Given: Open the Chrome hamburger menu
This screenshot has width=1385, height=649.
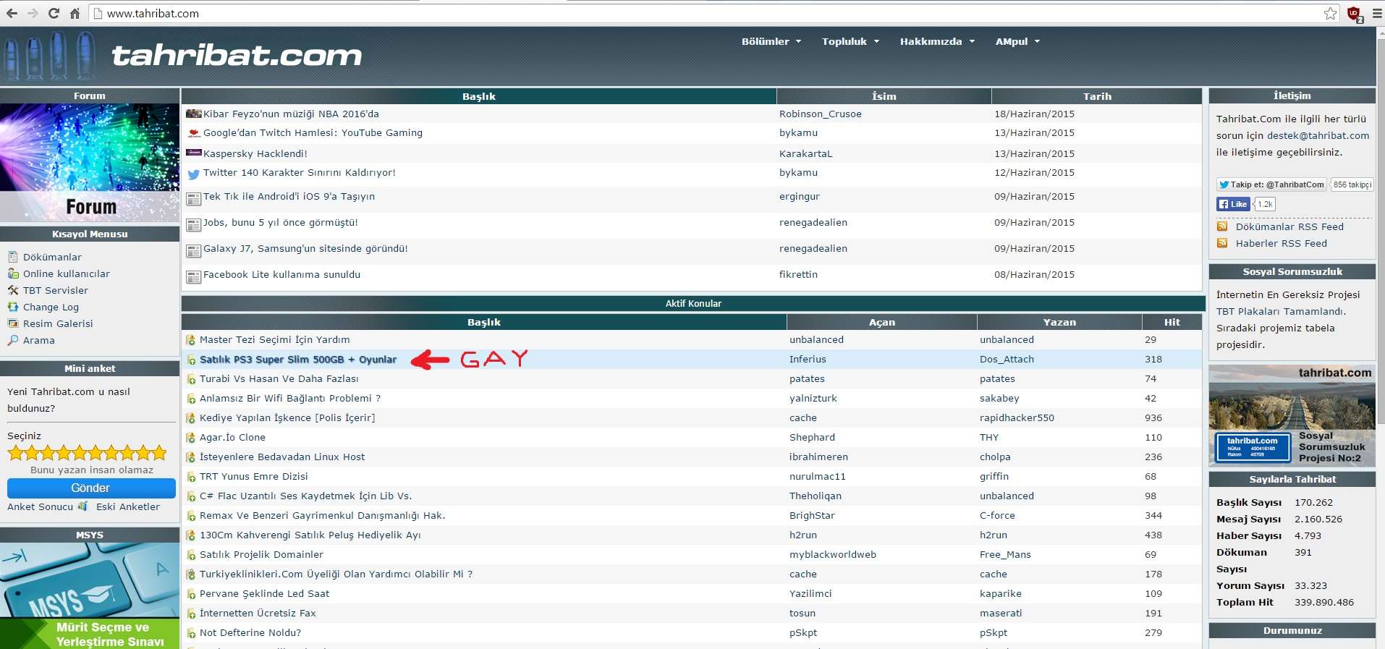Looking at the screenshot, I should click(1376, 13).
